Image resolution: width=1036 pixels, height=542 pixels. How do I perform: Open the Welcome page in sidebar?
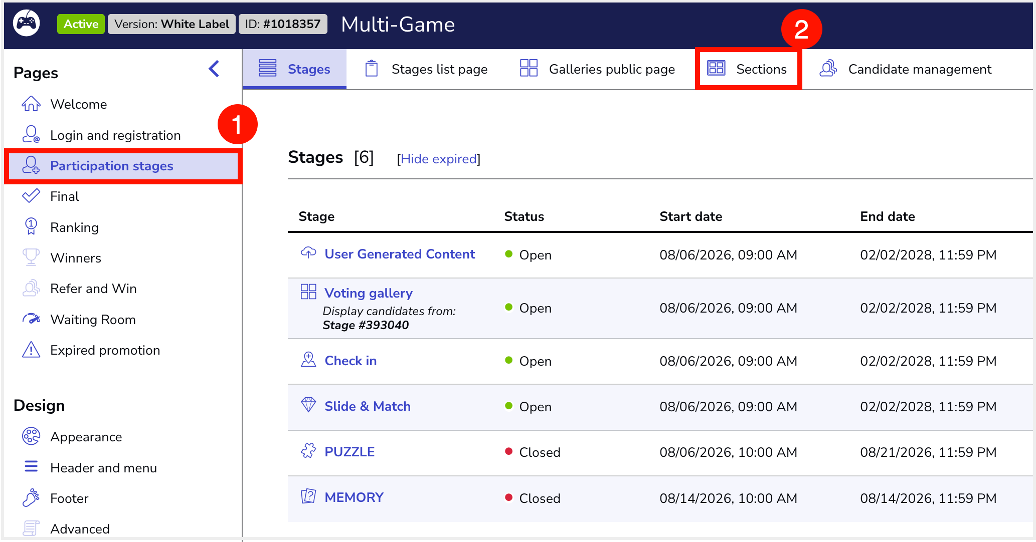tap(79, 104)
